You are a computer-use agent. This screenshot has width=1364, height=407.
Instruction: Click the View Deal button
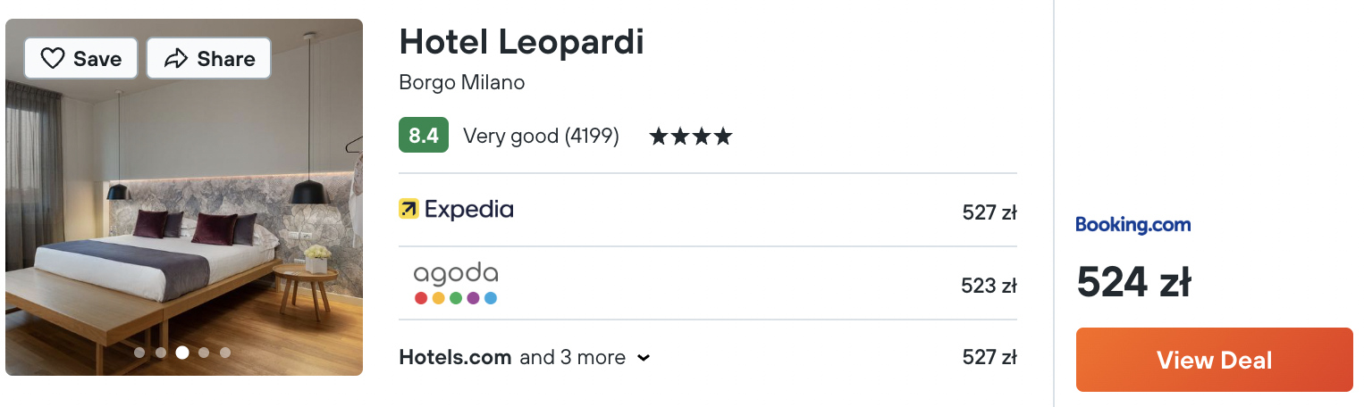coord(1214,360)
